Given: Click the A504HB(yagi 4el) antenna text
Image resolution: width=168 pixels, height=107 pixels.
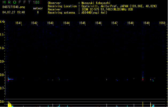Looking at the screenshot, I should point(94,13).
